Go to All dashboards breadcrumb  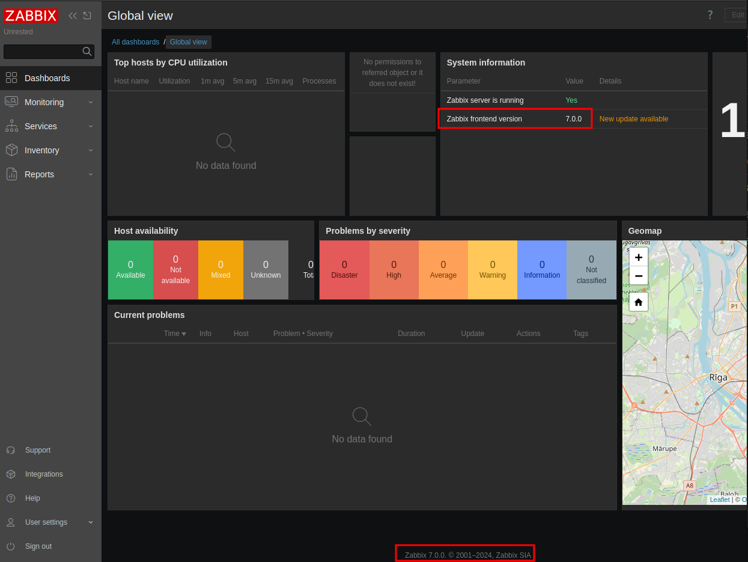135,42
